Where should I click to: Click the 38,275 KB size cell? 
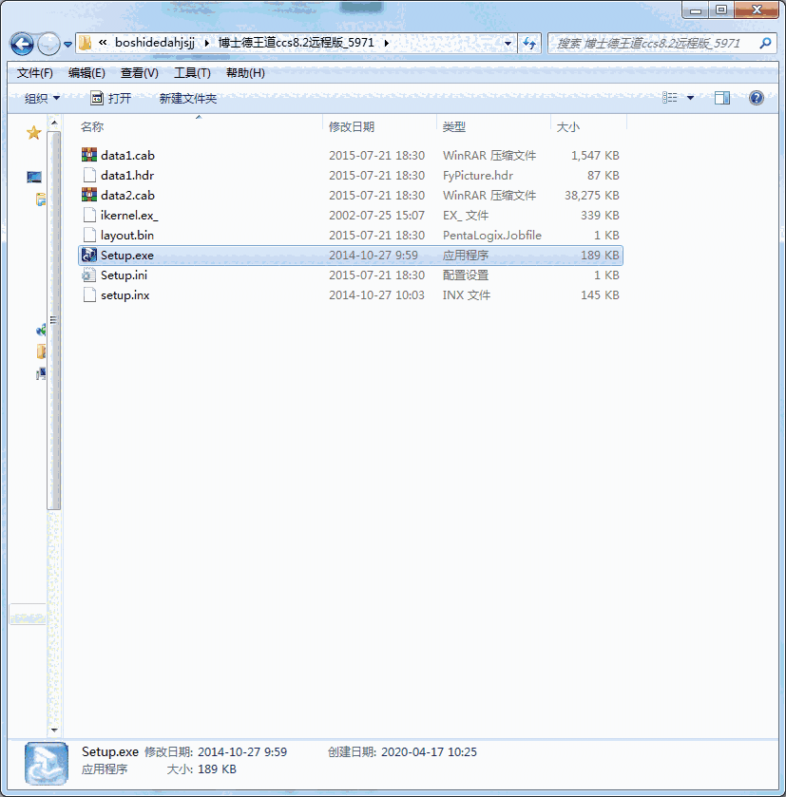[x=592, y=195]
